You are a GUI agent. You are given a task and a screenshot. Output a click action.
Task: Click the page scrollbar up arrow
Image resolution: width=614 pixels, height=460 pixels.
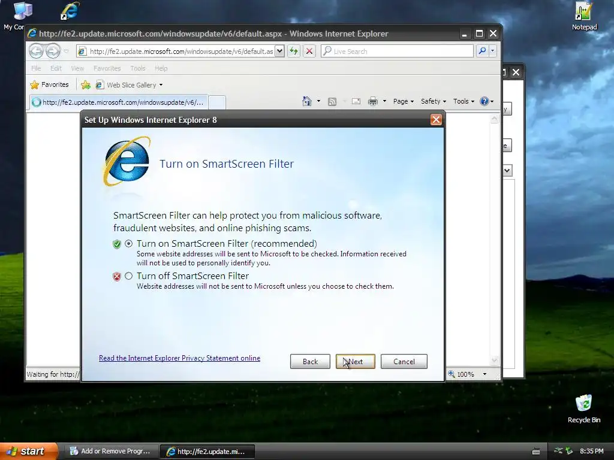pos(494,119)
